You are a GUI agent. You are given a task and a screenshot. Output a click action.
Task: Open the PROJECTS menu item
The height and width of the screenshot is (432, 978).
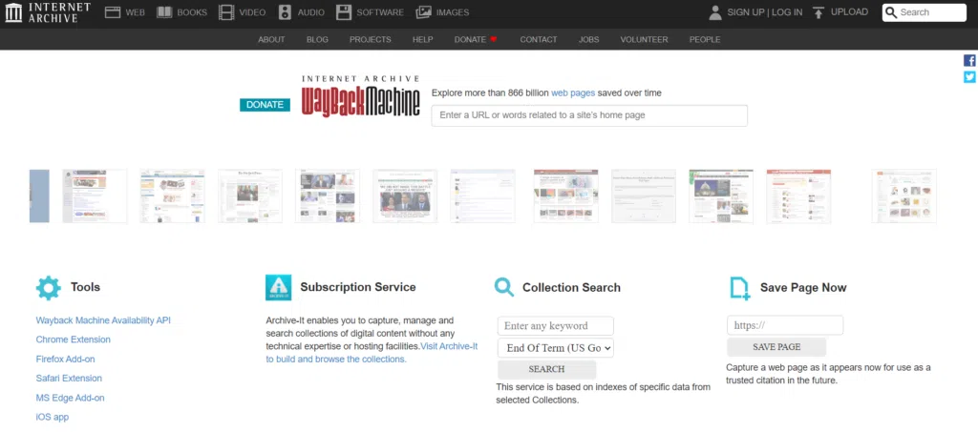[x=371, y=39]
